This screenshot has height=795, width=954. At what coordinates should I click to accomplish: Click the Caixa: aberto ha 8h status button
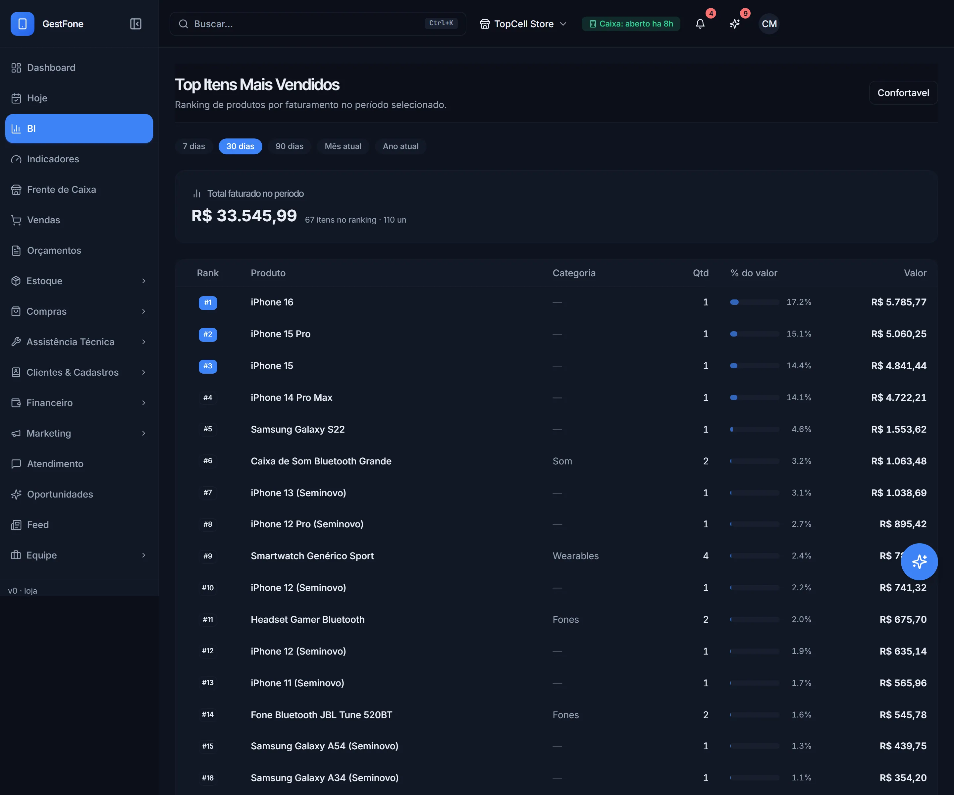tap(631, 24)
